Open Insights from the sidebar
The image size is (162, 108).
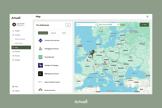18,31
